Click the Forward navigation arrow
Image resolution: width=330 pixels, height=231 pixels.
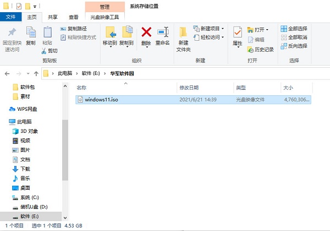point(19,74)
